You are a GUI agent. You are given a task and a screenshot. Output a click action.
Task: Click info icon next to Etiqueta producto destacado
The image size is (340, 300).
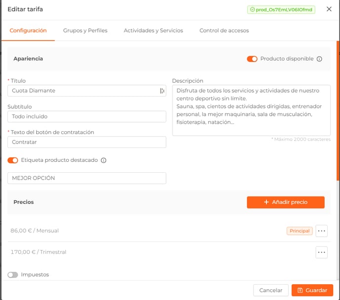coord(104,160)
